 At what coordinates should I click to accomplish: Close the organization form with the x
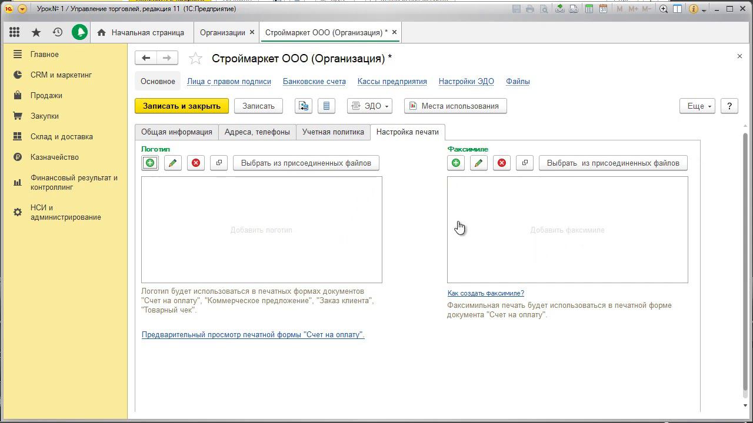click(x=739, y=56)
